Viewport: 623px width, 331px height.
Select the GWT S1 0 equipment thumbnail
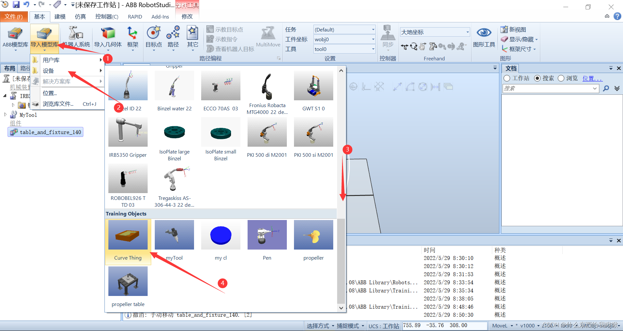click(x=313, y=86)
